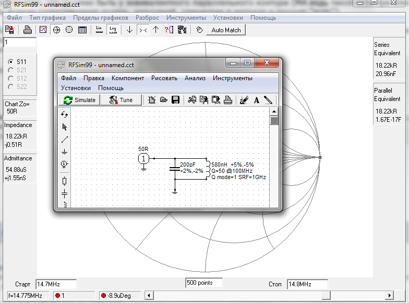This screenshot has width=409, height=303.
Task: Switch to rectangular graph plot icon
Action: point(43,30)
